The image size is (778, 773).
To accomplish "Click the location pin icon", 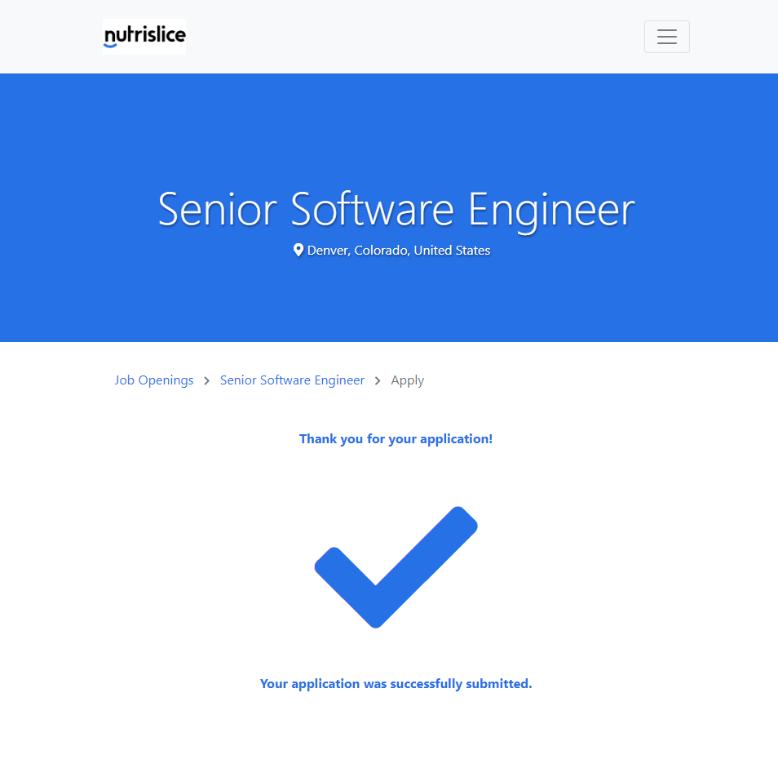I will 298,250.
